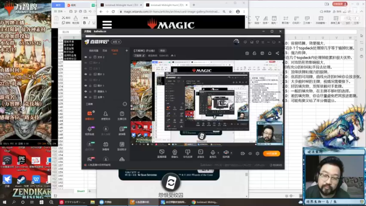Add a 摄像头 camera source
This screenshot has height=206, width=366.
pos(175,154)
